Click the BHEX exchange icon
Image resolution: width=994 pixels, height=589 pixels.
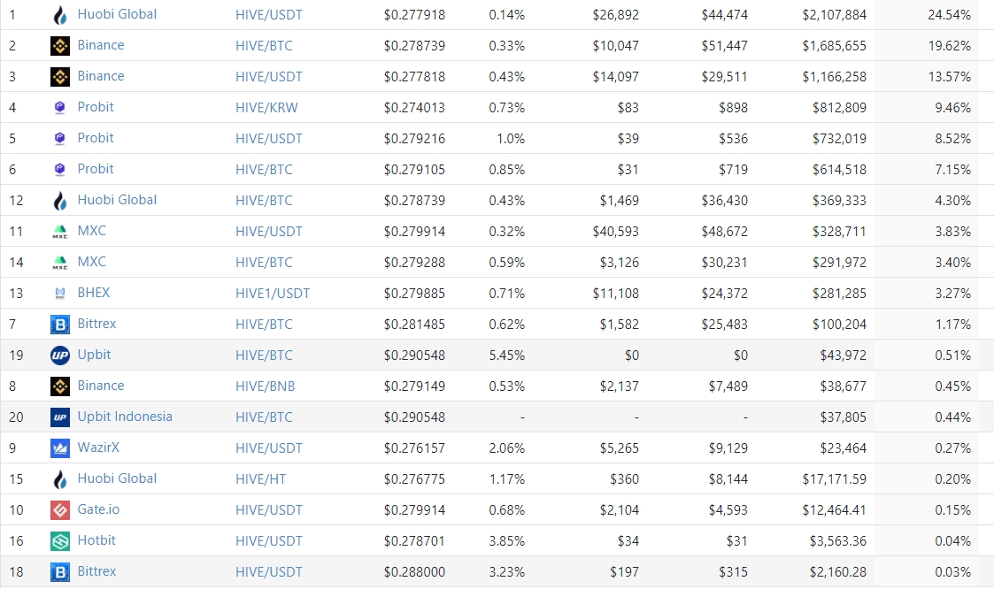click(x=59, y=294)
